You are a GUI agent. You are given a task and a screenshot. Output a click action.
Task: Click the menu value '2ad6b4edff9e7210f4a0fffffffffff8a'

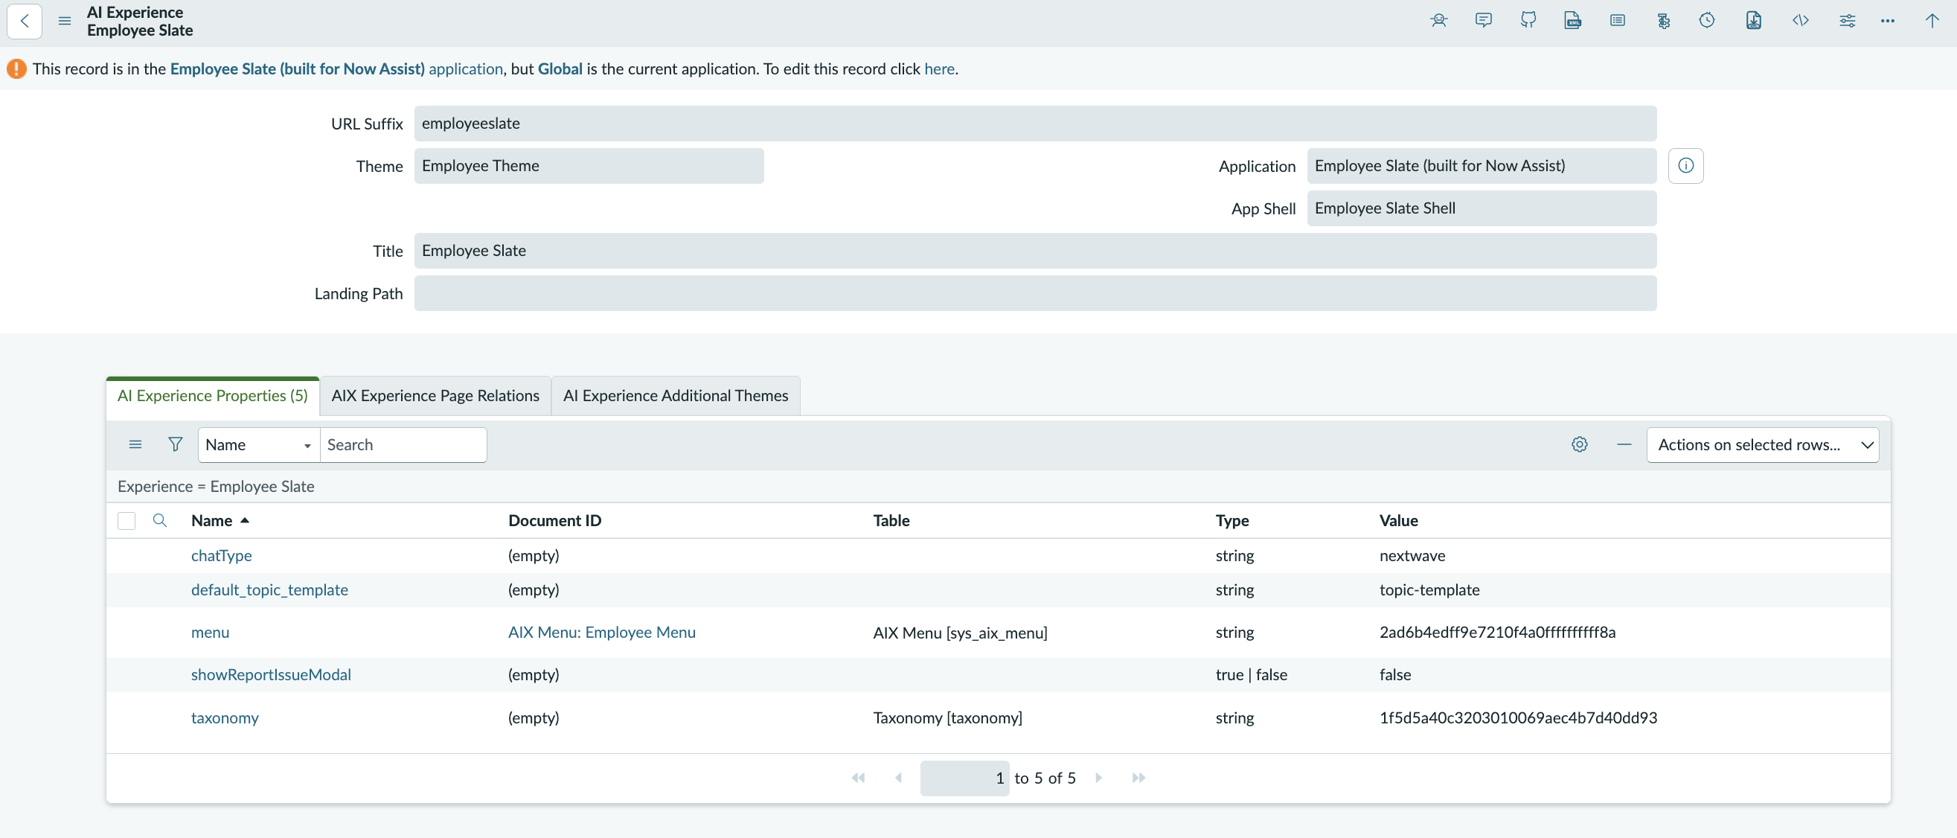coord(1497,632)
